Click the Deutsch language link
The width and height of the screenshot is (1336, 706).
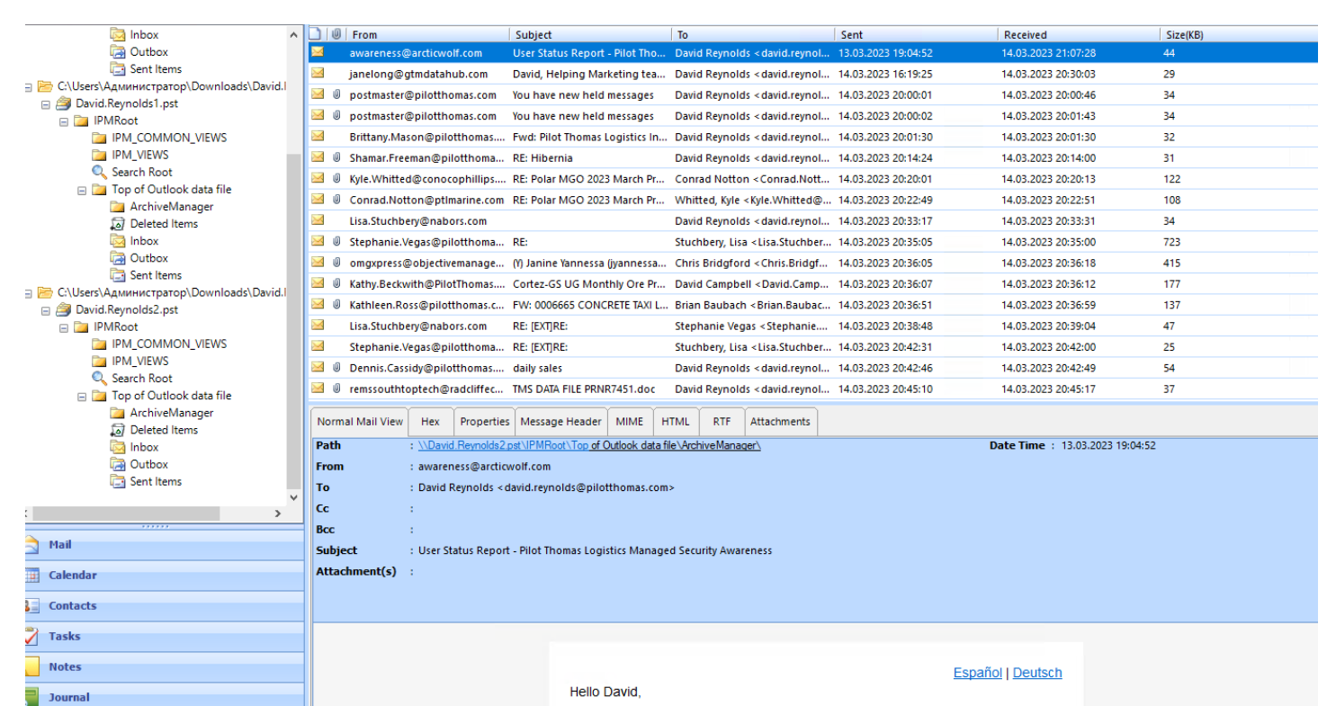coord(1036,673)
